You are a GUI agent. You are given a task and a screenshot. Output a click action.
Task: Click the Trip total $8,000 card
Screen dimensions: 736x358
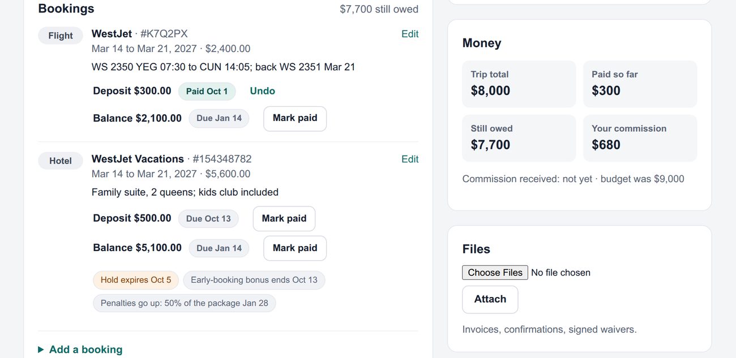(x=519, y=84)
